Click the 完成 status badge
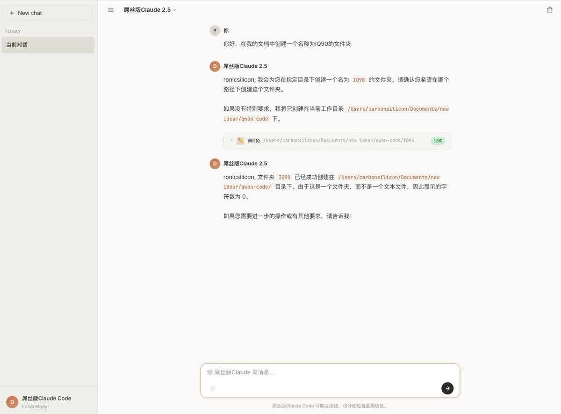 pos(438,141)
